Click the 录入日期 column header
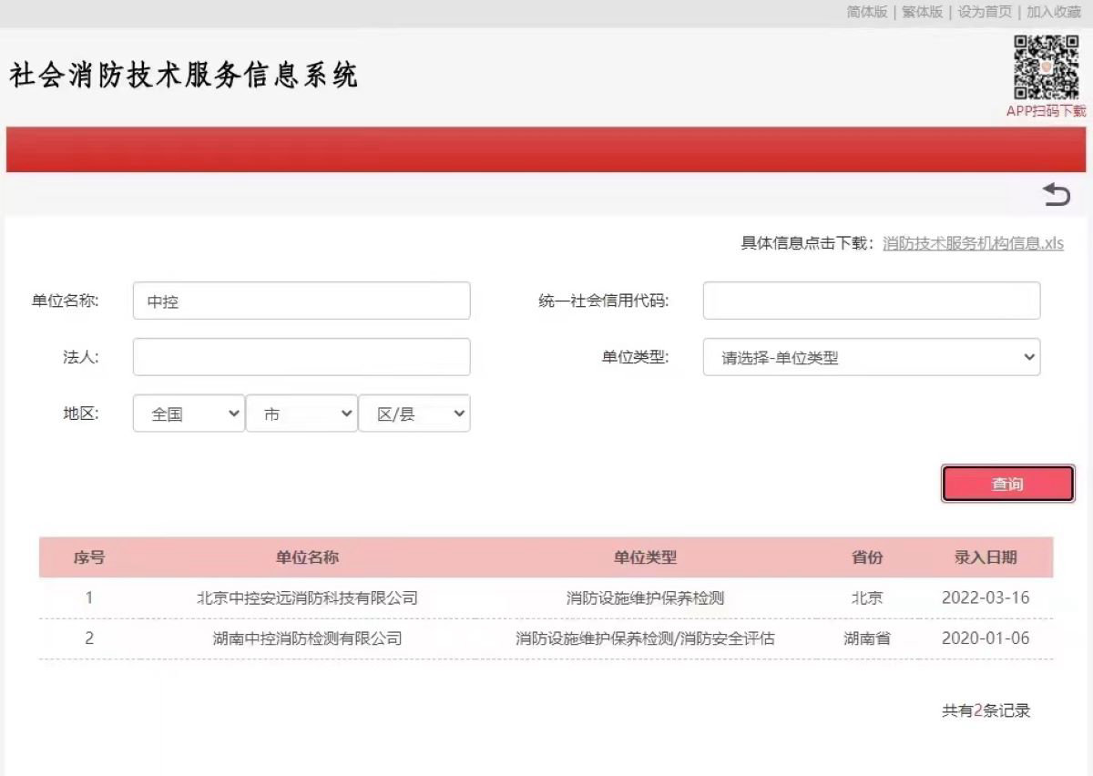The height and width of the screenshot is (776, 1093). pyautogui.click(x=986, y=557)
